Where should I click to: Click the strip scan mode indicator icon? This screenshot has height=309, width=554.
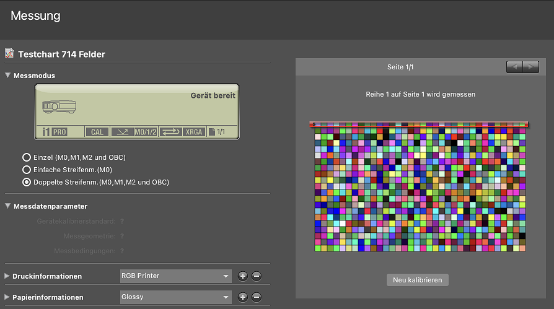(122, 132)
